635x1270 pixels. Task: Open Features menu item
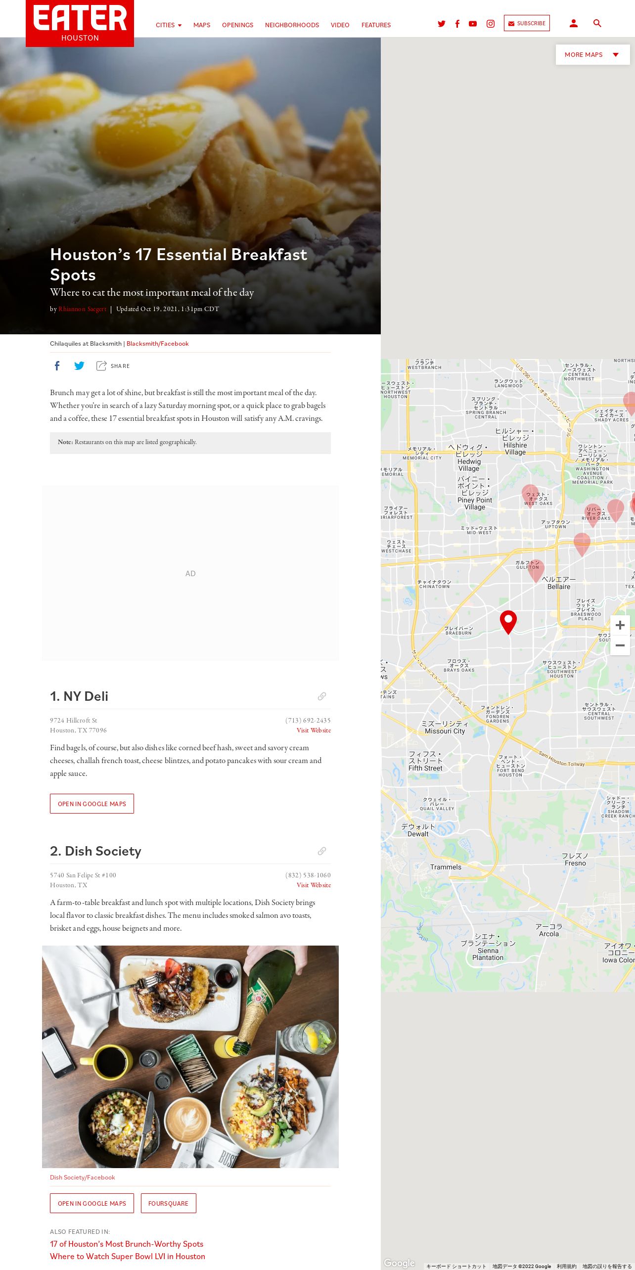click(x=376, y=25)
